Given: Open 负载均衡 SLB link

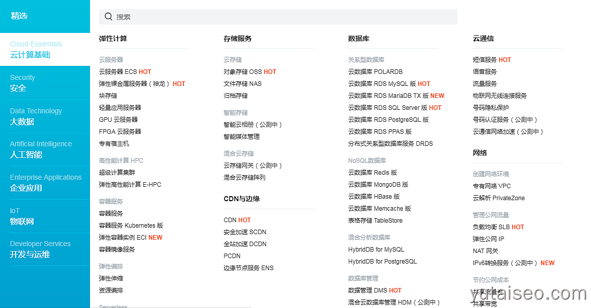Looking at the screenshot, I should coord(491,227).
